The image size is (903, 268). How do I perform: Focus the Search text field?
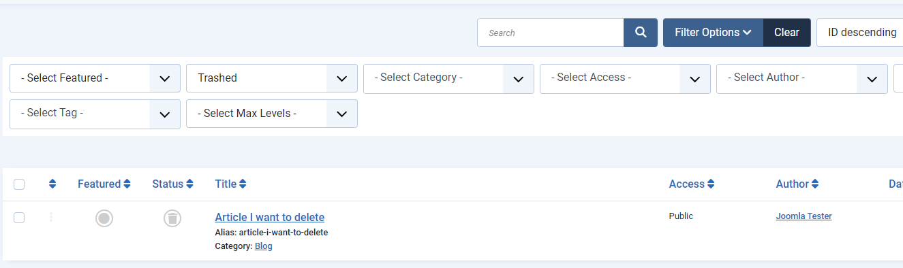pos(551,33)
